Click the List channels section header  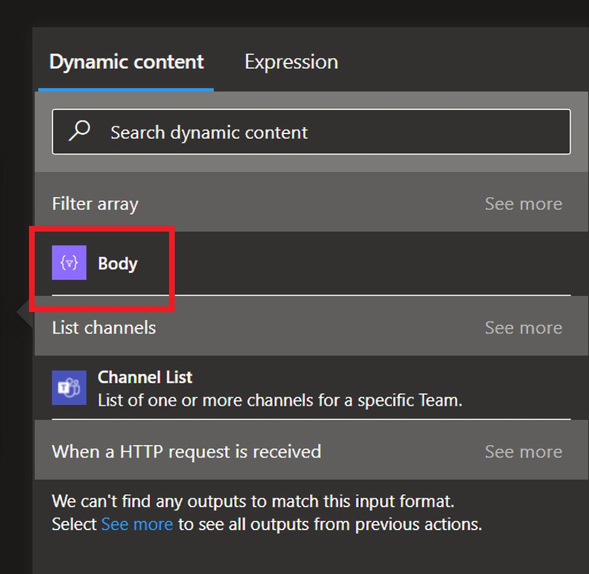point(104,328)
